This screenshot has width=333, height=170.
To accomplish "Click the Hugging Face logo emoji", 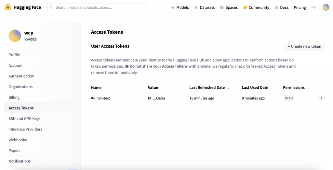I will [x=8, y=7].
